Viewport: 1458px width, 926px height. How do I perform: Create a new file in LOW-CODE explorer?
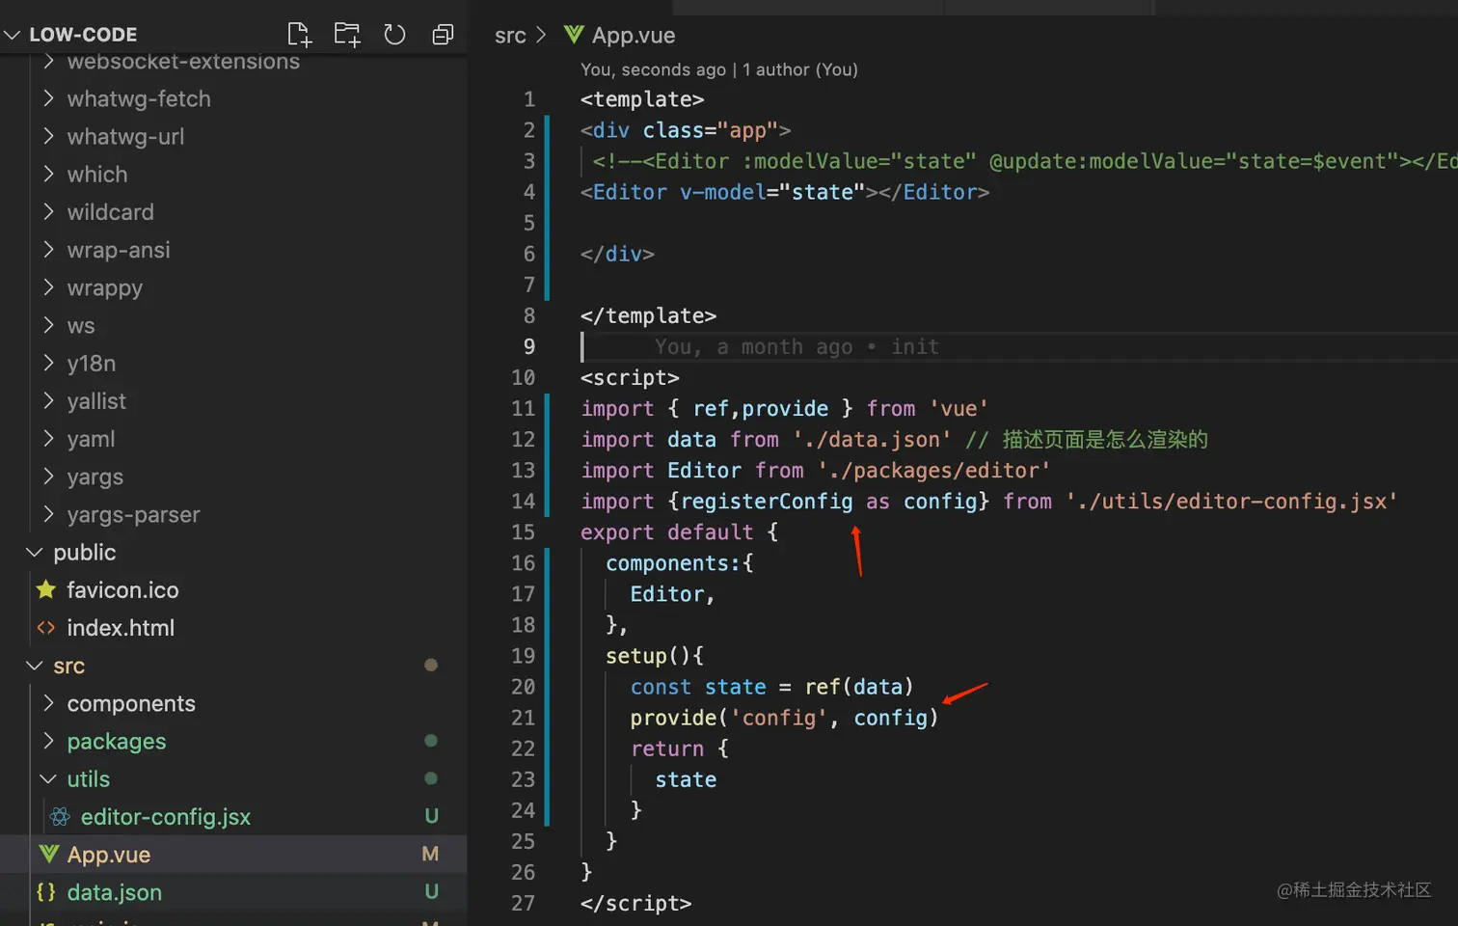(x=300, y=35)
